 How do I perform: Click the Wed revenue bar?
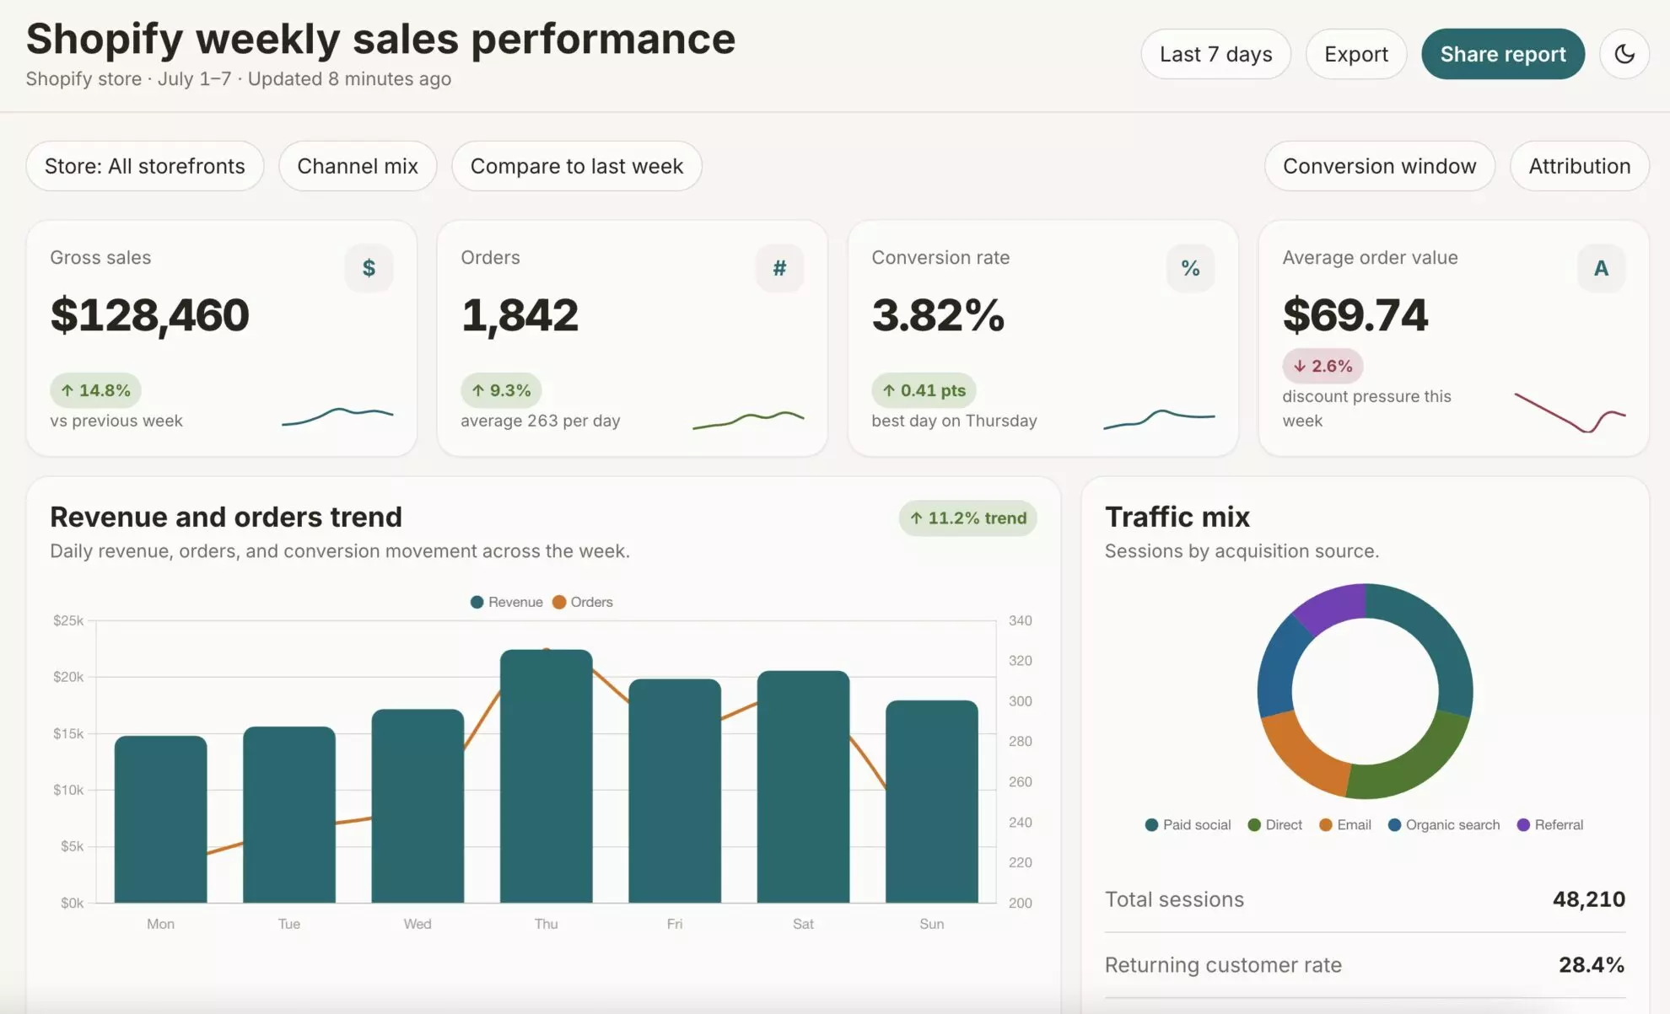(417, 806)
